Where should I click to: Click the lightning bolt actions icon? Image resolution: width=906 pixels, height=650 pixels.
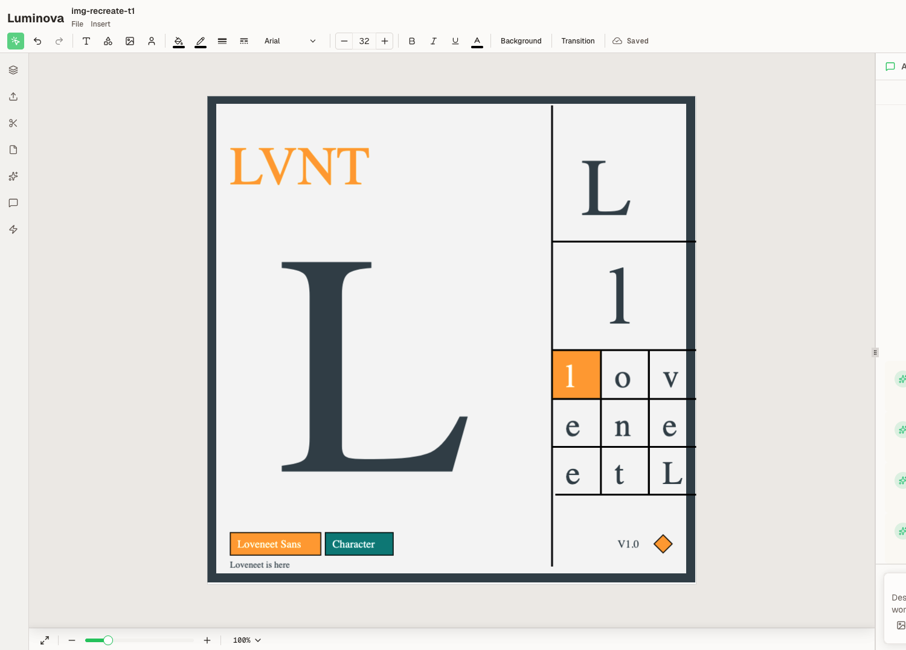coord(13,229)
